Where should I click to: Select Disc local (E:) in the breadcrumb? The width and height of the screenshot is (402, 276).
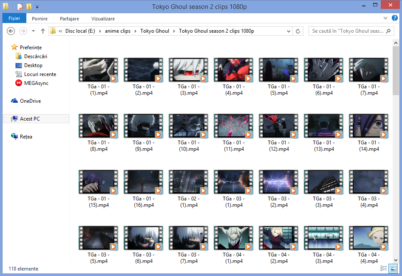[80, 31]
